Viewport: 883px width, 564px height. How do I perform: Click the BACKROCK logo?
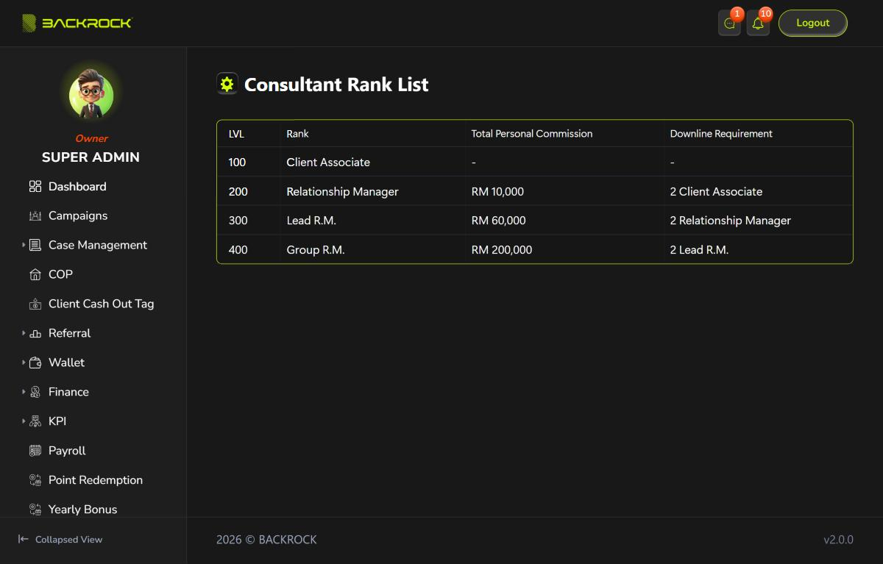coord(77,23)
